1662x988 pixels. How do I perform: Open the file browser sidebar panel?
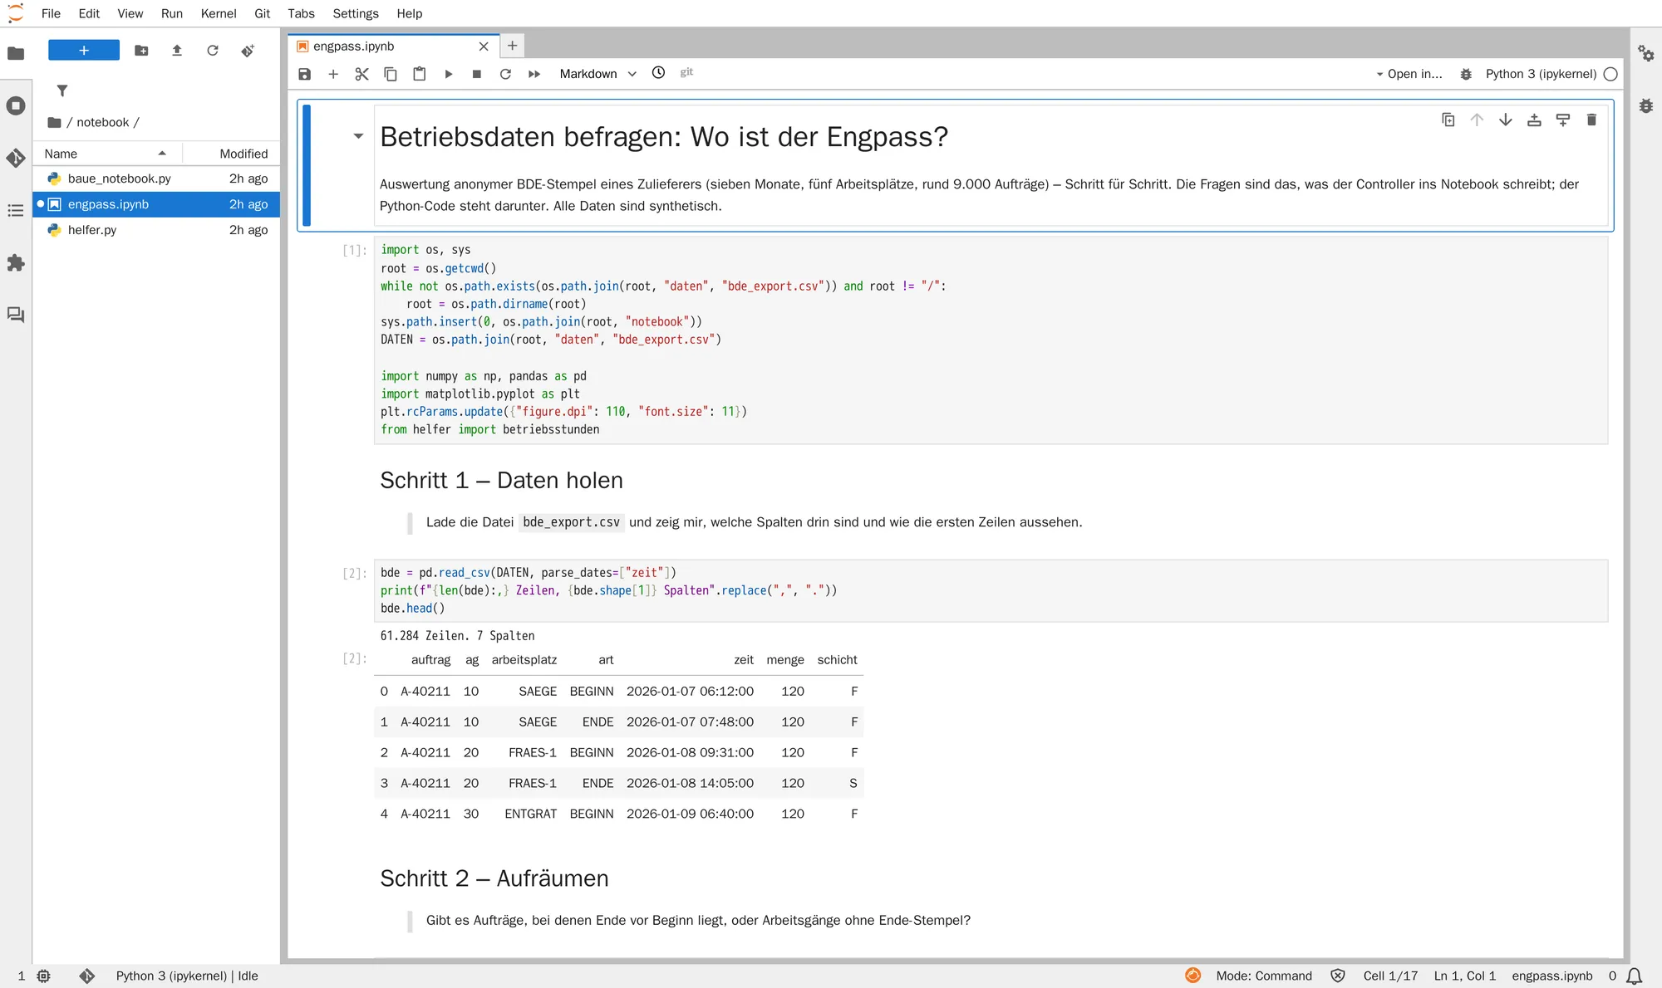point(16,54)
